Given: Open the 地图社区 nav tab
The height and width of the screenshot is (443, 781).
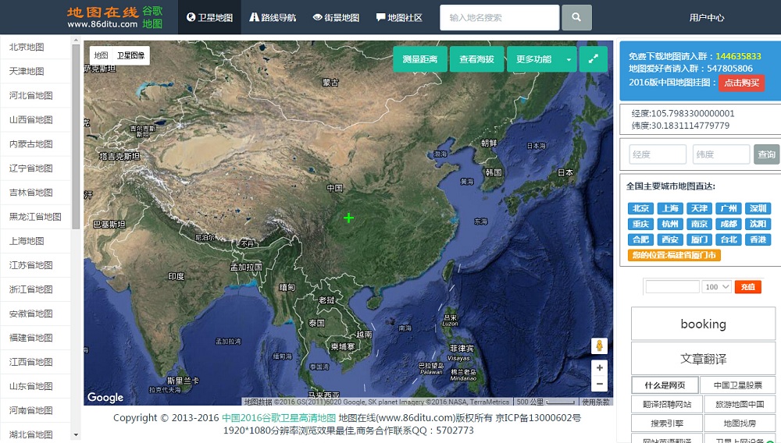Looking at the screenshot, I should tap(399, 17).
